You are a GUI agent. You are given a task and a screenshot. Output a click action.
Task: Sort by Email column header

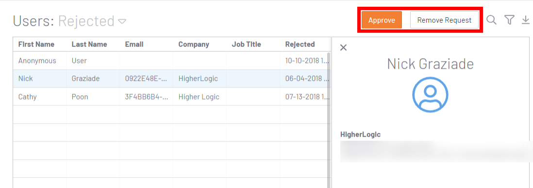(134, 44)
